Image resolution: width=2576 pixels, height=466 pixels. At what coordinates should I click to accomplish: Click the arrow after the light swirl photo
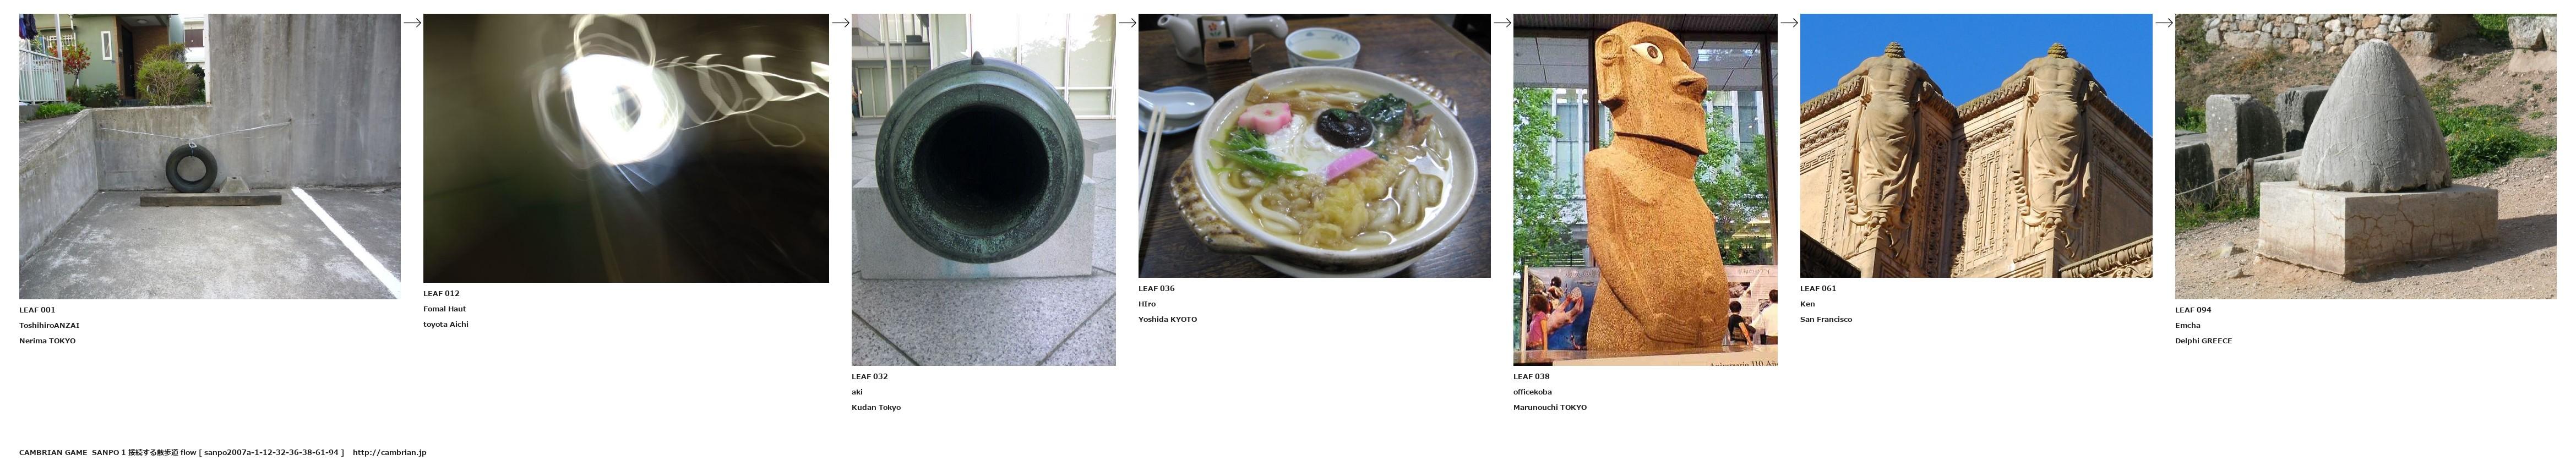coord(840,23)
